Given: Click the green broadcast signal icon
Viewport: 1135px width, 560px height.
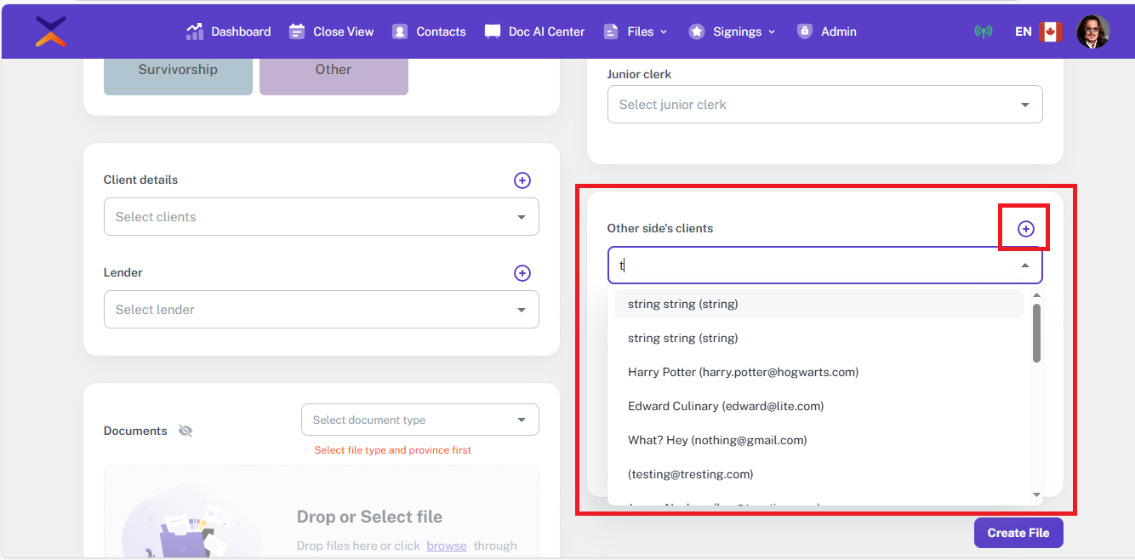Looking at the screenshot, I should pyautogui.click(x=983, y=31).
